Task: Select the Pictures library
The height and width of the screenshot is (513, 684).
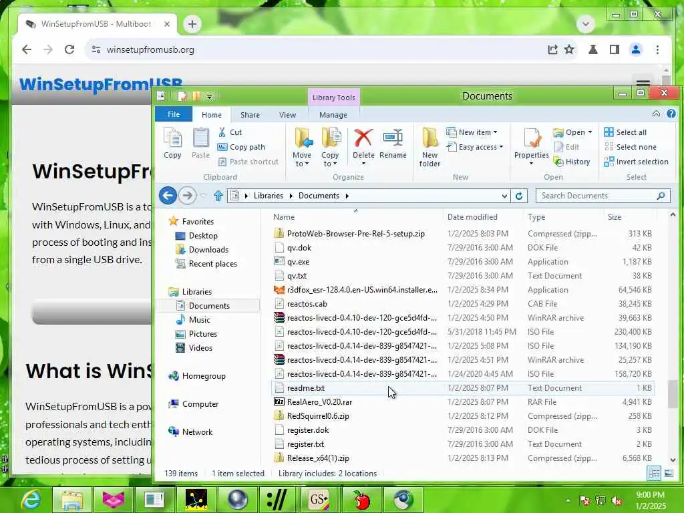Action: (x=202, y=334)
